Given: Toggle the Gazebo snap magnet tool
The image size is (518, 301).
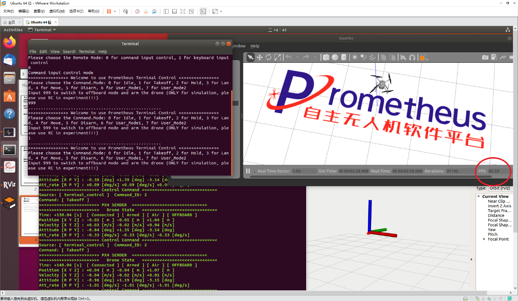Looking at the screenshot, I should (412, 58).
